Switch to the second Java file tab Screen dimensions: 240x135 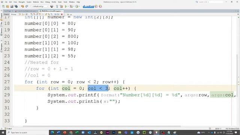pos(27,11)
